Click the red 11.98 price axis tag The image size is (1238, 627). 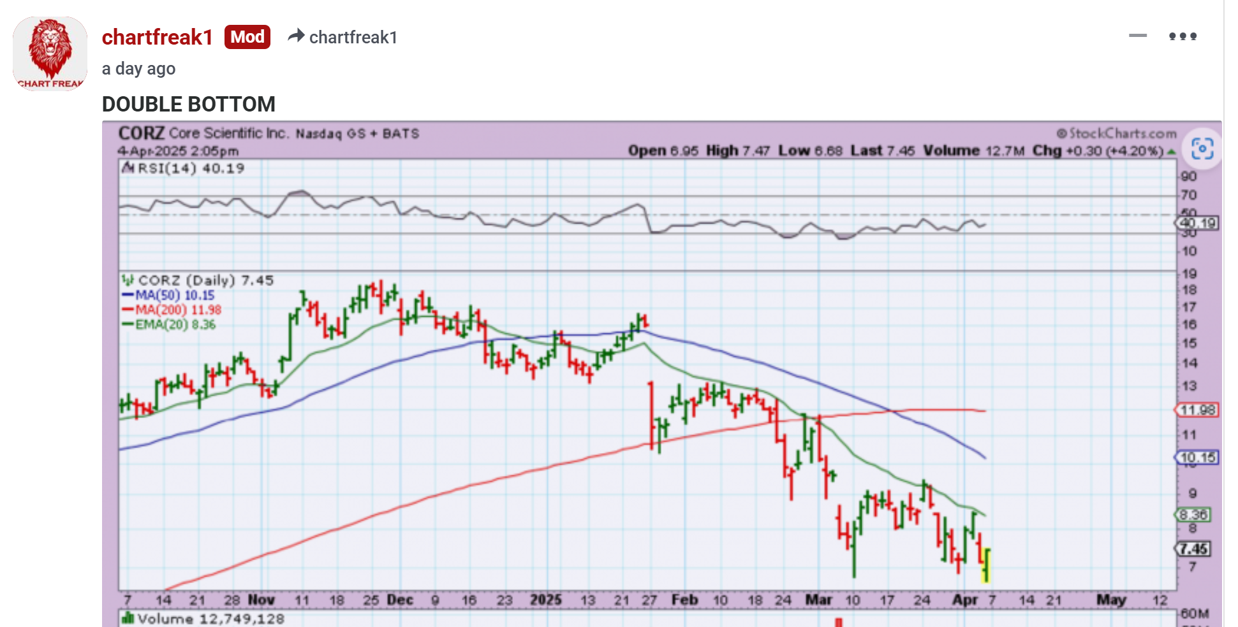click(x=1197, y=410)
